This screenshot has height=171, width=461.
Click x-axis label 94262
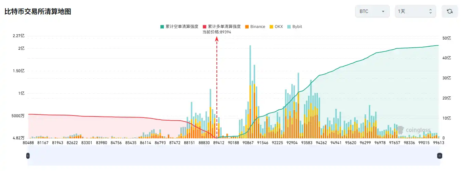(321, 143)
